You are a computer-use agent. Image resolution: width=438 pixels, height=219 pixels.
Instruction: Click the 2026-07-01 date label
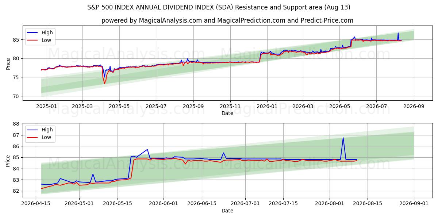(x=245, y=203)
